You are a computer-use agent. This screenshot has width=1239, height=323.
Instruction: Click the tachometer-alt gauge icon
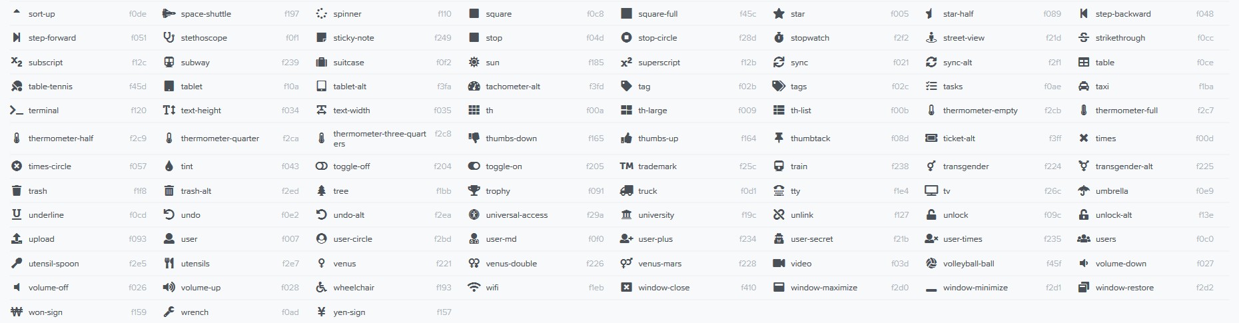pos(474,87)
